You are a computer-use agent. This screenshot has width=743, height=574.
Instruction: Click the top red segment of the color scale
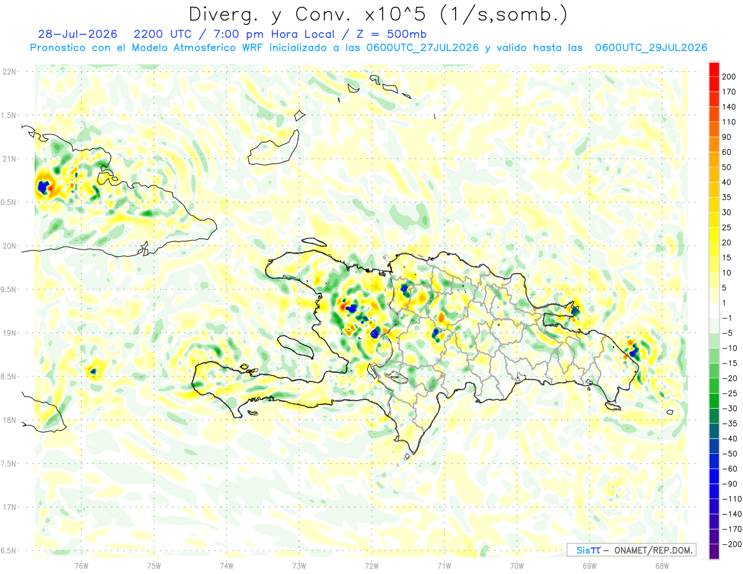coord(714,69)
